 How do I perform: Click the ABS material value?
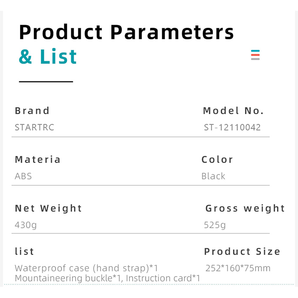[23, 176]
